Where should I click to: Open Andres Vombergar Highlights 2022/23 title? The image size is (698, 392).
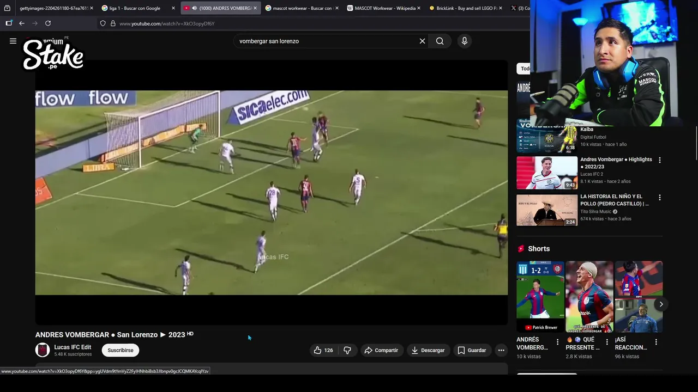616,163
